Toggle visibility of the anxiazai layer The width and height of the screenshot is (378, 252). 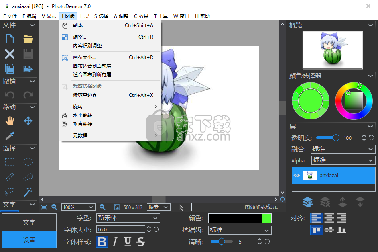[297, 176]
